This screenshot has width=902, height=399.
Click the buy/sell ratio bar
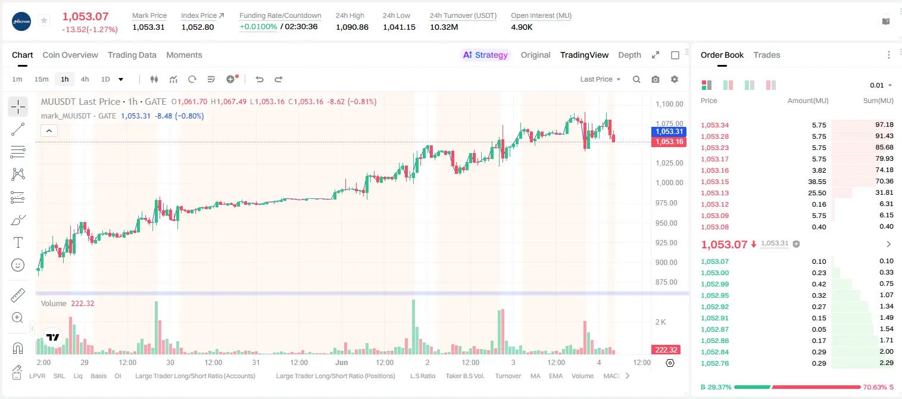(x=798, y=387)
